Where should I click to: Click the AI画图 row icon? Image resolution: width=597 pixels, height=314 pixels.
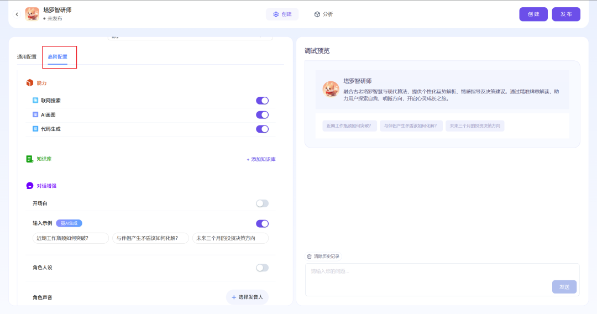35,114
